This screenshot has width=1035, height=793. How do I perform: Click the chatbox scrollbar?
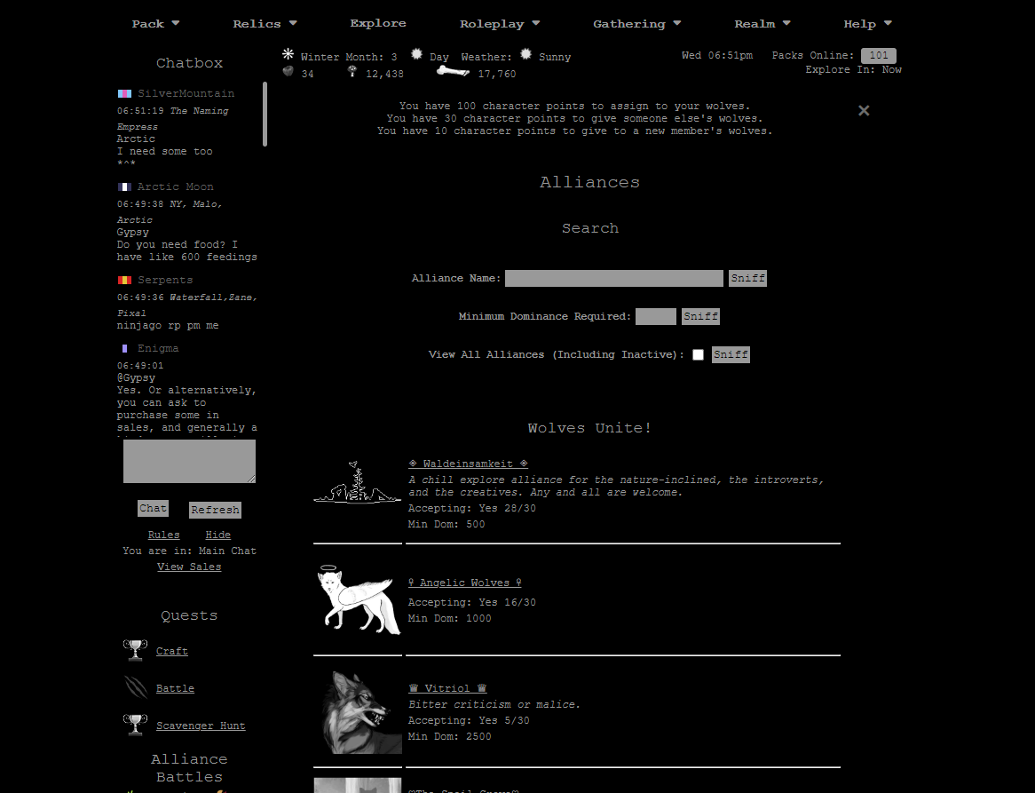click(x=265, y=114)
